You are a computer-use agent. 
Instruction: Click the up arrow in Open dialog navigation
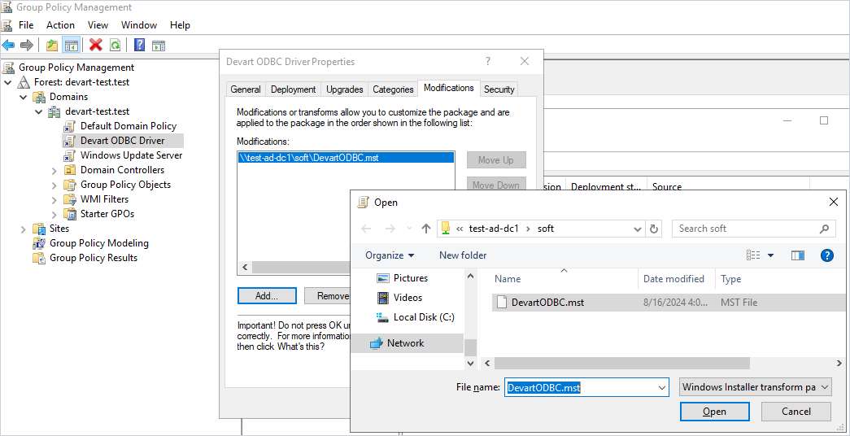[x=425, y=229]
